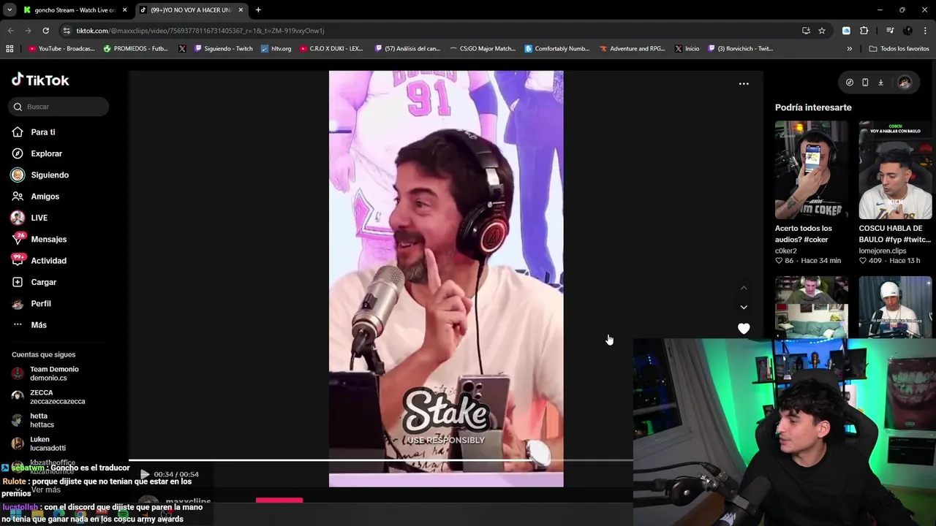Open the 'Acerto todos los audios' thumbnail

click(x=811, y=170)
